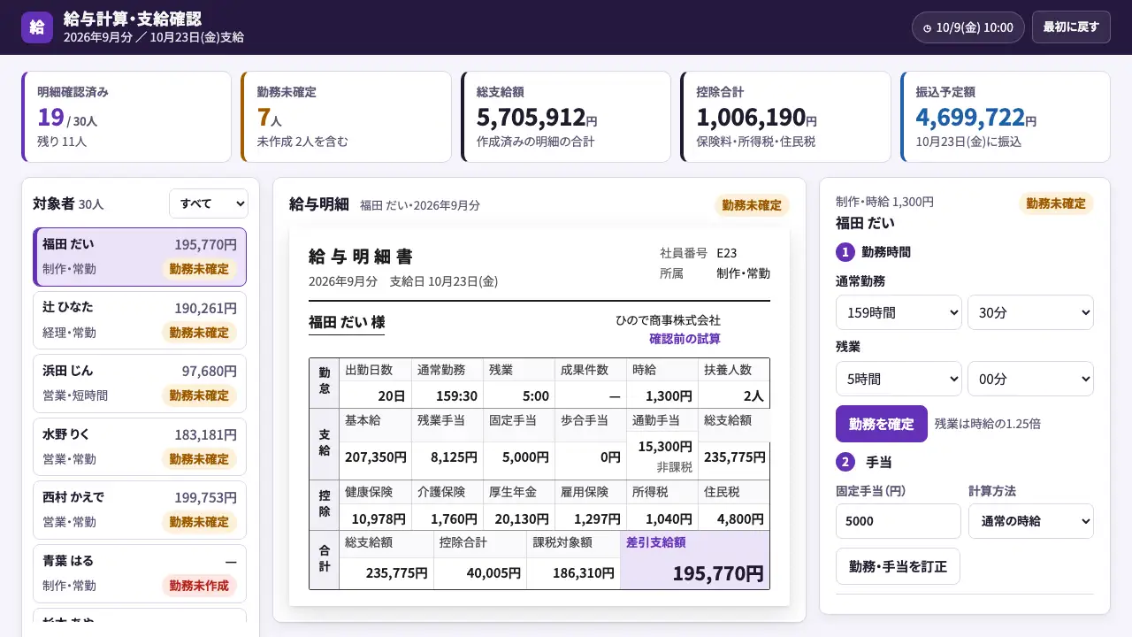Image resolution: width=1132 pixels, height=637 pixels.
Task: Select employee 辻 ひなた in the list
Action: 140,320
